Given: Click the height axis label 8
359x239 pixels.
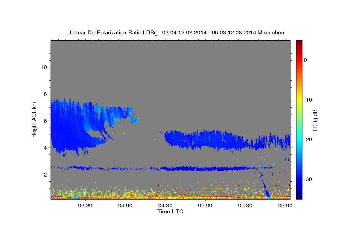Looking at the screenshot, I should pyautogui.click(x=45, y=94).
